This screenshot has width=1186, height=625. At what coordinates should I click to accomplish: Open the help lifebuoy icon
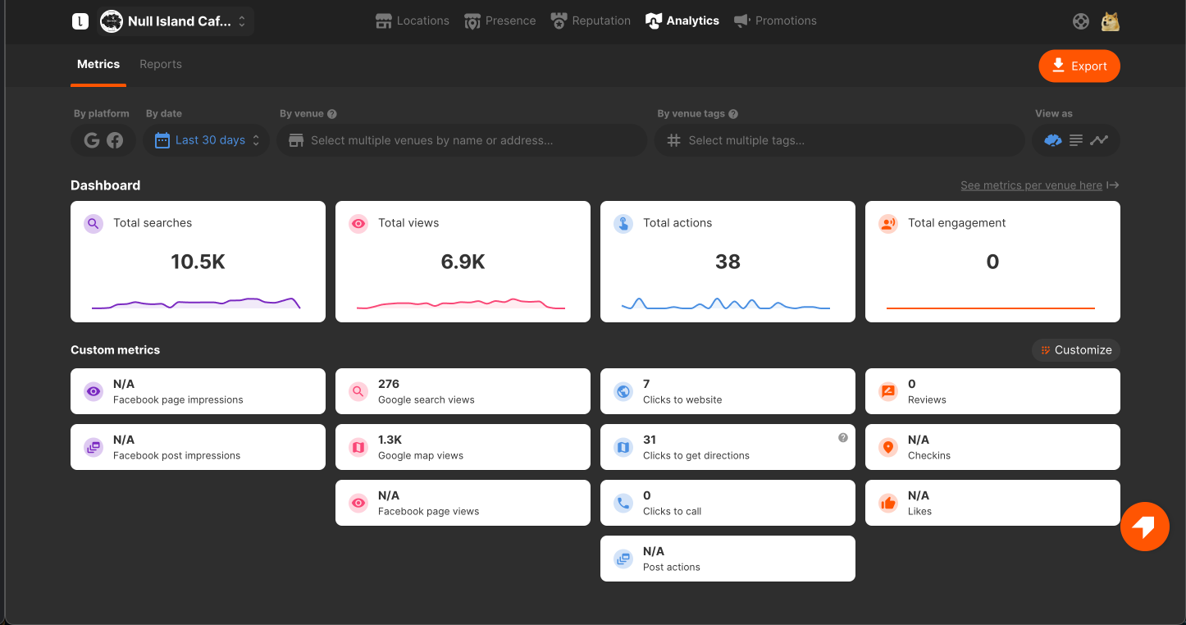click(1081, 21)
